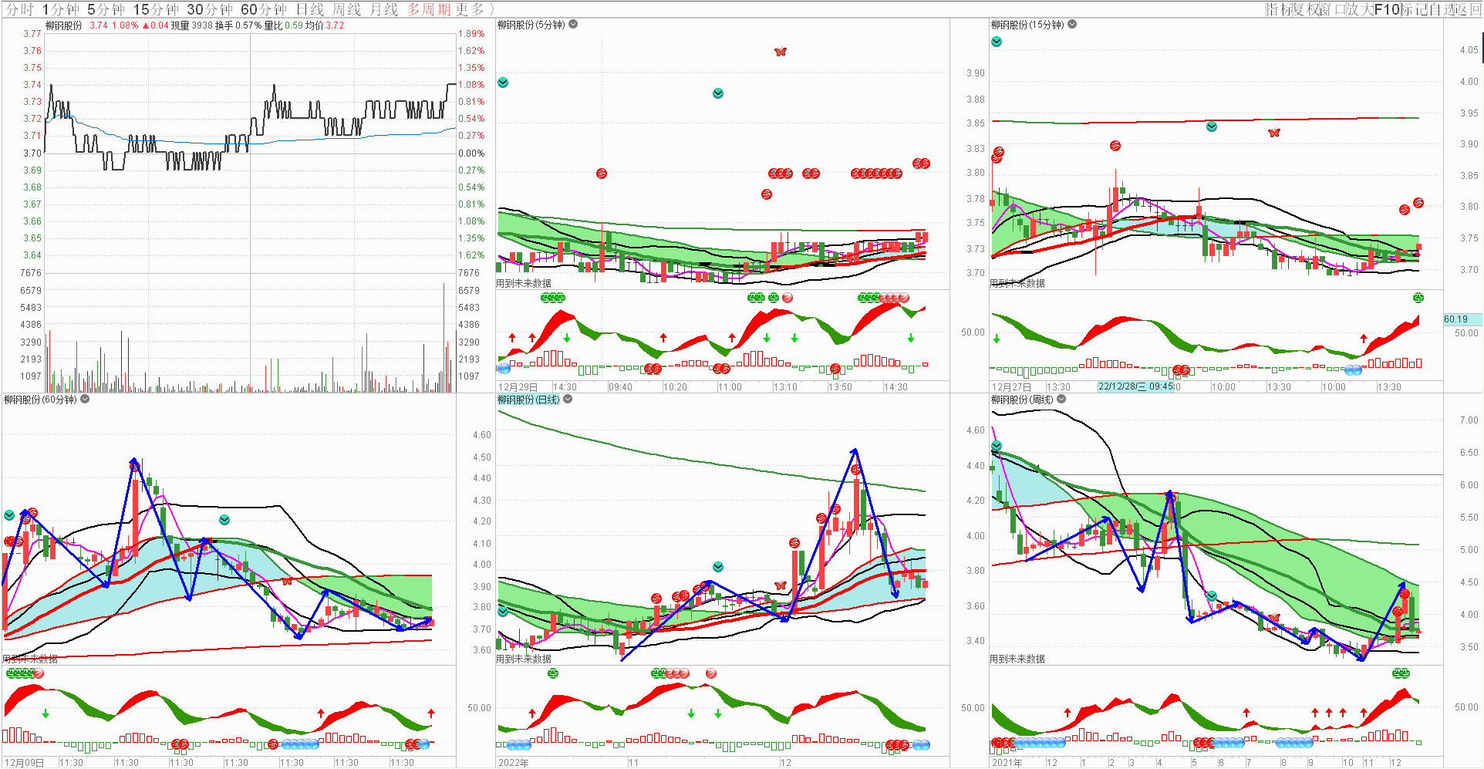Switch to the 月线 monthly tab
This screenshot has width=1484, height=769.
(x=384, y=9)
